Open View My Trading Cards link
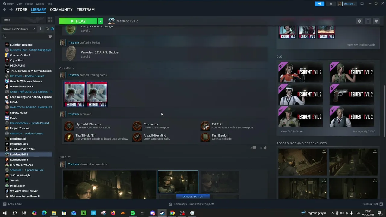This screenshot has height=217, width=386. tap(361, 45)
